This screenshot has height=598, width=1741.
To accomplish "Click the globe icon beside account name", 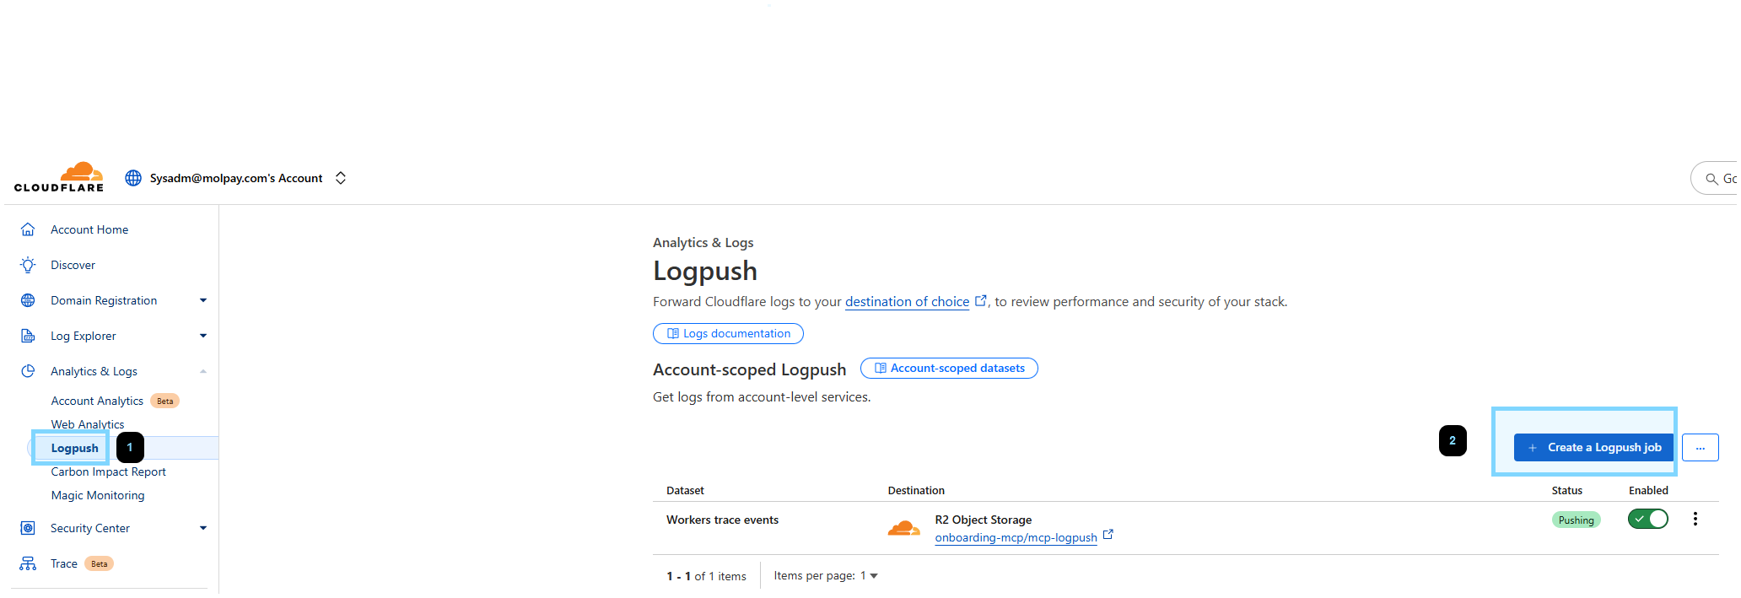I will [133, 178].
